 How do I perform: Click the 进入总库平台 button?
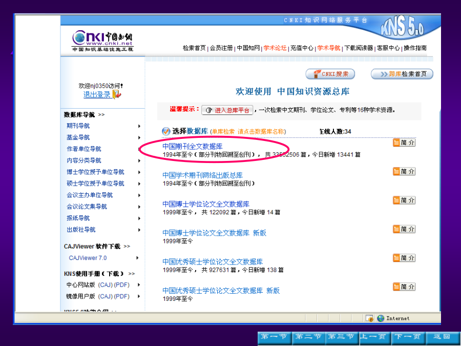pos(227,110)
